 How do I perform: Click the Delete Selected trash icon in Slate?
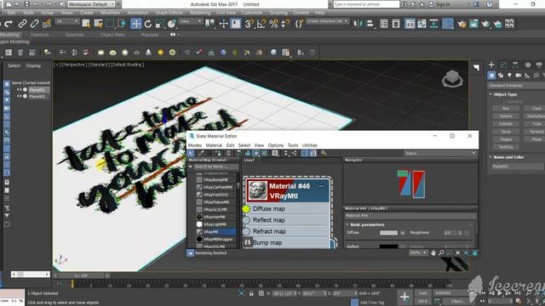[228, 153]
